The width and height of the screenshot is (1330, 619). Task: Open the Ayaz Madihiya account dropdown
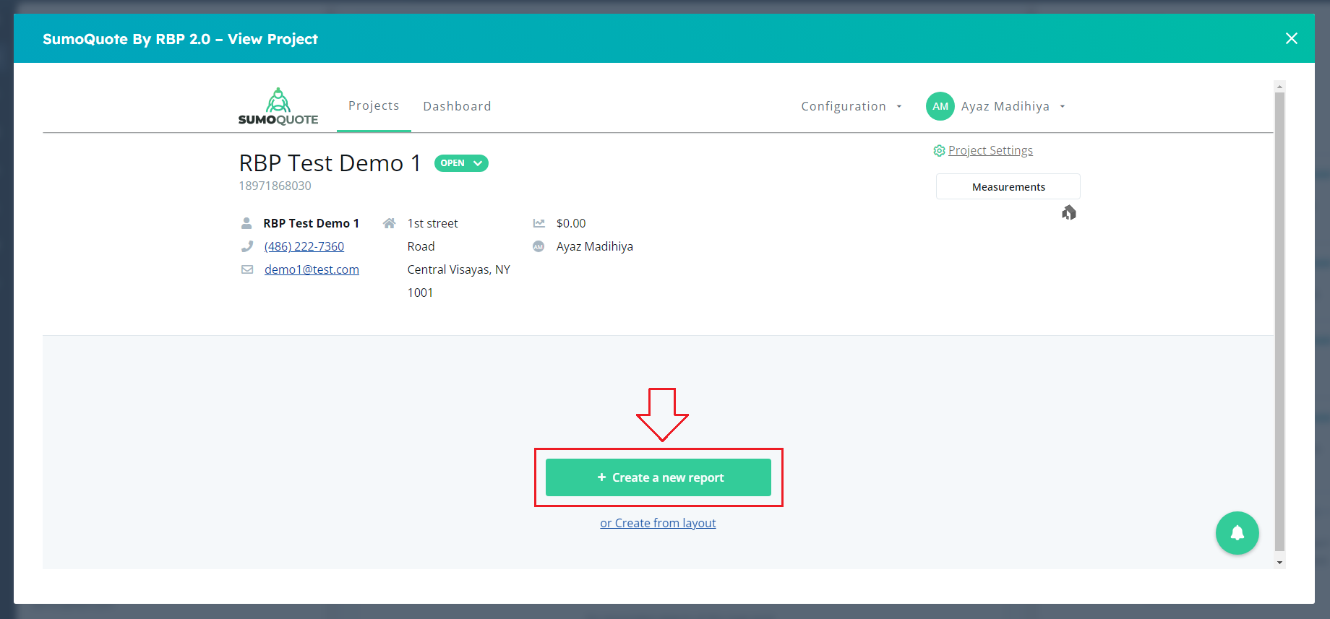(x=1013, y=106)
